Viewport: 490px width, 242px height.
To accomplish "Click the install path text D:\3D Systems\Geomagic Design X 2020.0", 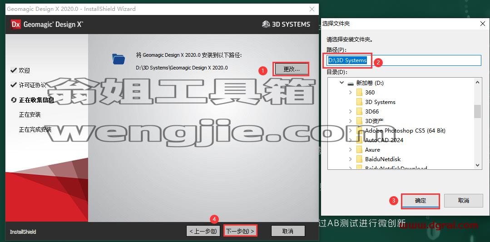I will (x=182, y=68).
